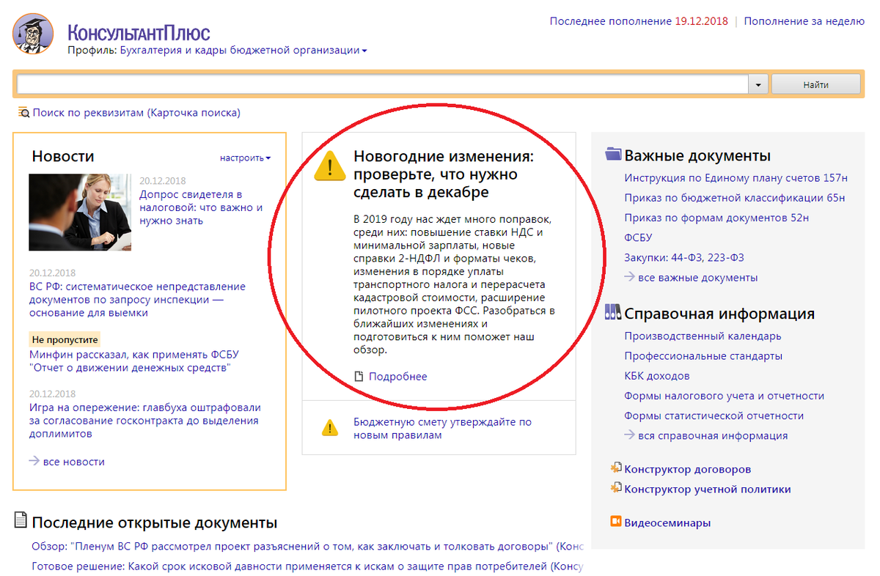Image resolution: width=880 pixels, height=576 pixels.
Task: Click the arrow icon before все важные документы
Action: tap(629, 276)
